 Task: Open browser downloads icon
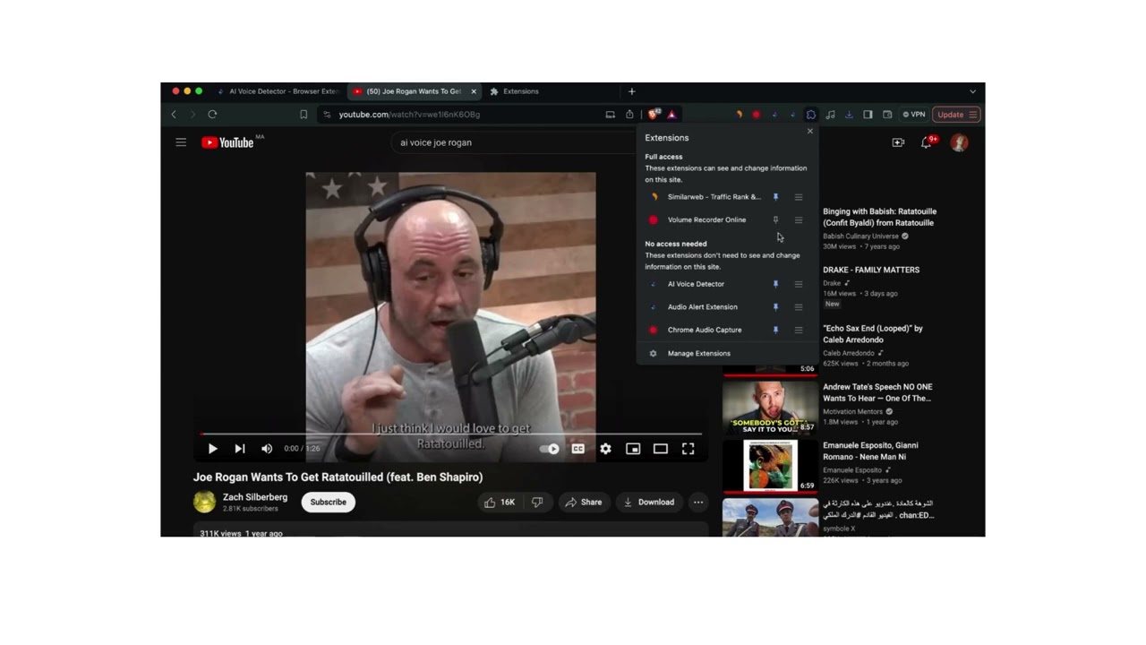pos(849,115)
